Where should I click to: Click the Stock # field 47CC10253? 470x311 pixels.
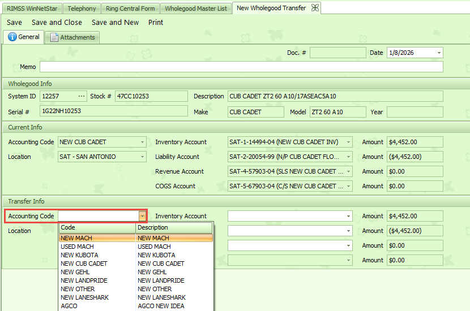pyautogui.click(x=151, y=96)
